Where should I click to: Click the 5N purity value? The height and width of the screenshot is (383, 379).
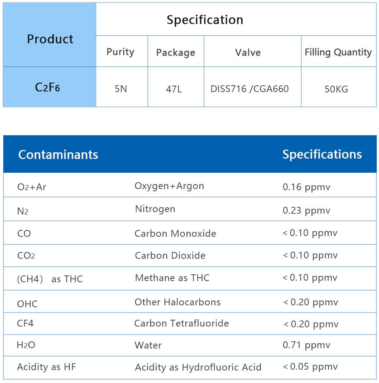pos(121,89)
